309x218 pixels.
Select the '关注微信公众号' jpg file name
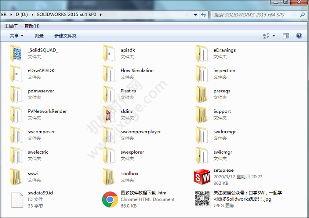pyautogui.click(x=248, y=196)
